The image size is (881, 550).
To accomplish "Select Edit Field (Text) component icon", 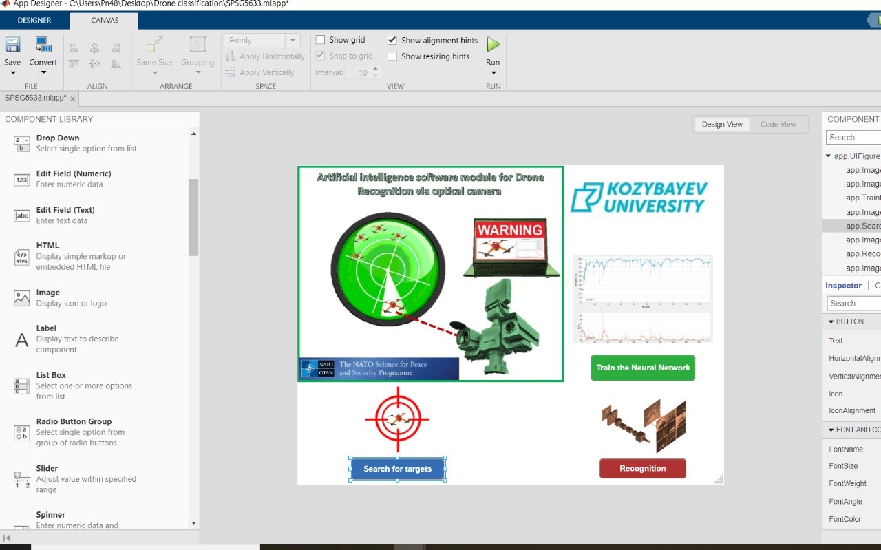I will click(x=22, y=215).
